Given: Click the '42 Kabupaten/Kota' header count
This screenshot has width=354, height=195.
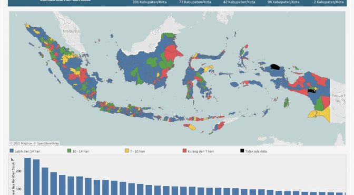Looking at the screenshot, I should 239,2.
